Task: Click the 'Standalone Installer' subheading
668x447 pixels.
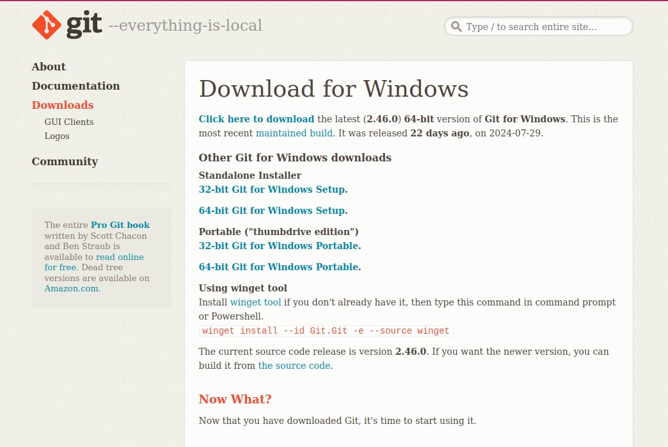Action: coord(250,175)
